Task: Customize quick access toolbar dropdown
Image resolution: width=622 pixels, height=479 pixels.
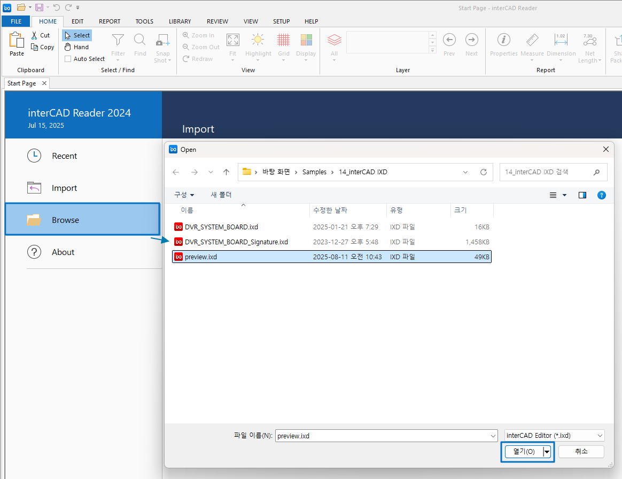Action: point(78,7)
